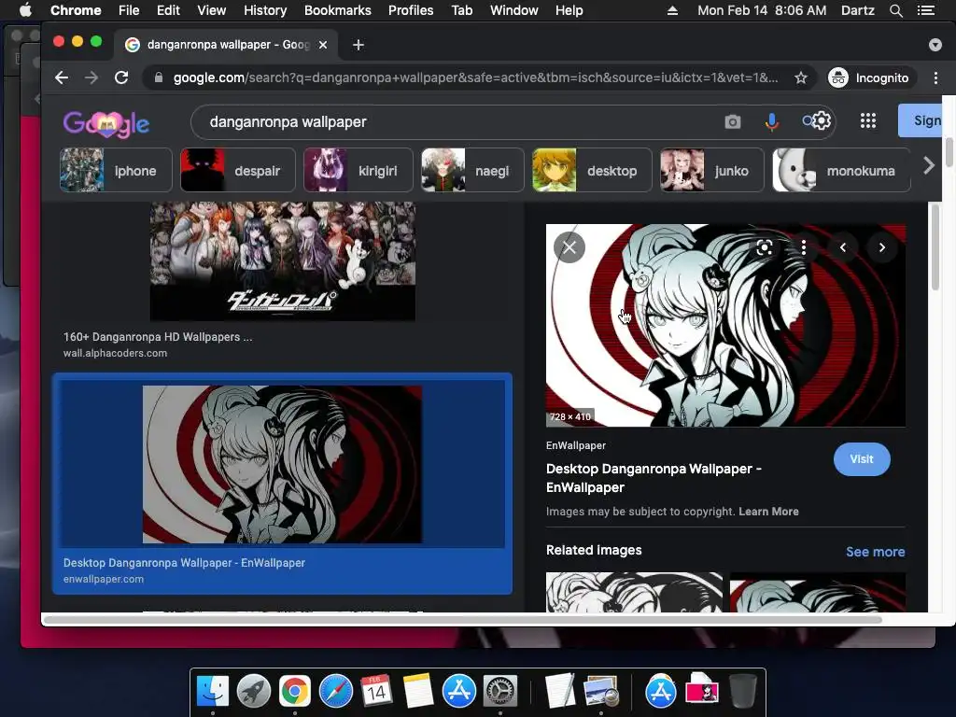Image resolution: width=956 pixels, height=717 pixels.
Task: Go to previous image in preview
Action: 843,247
